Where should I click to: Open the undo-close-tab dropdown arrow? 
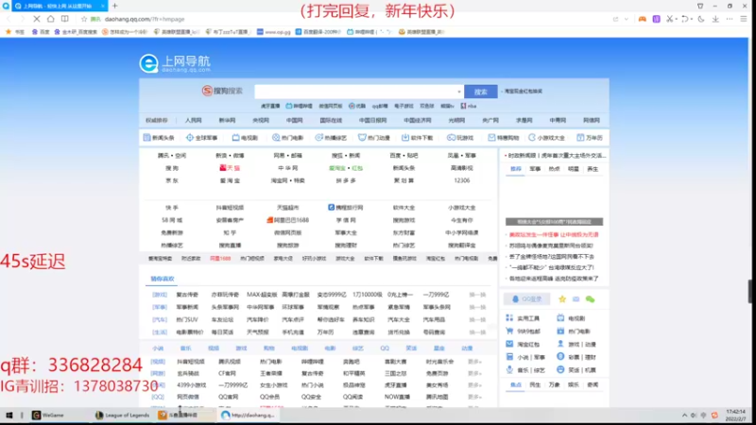click(691, 19)
